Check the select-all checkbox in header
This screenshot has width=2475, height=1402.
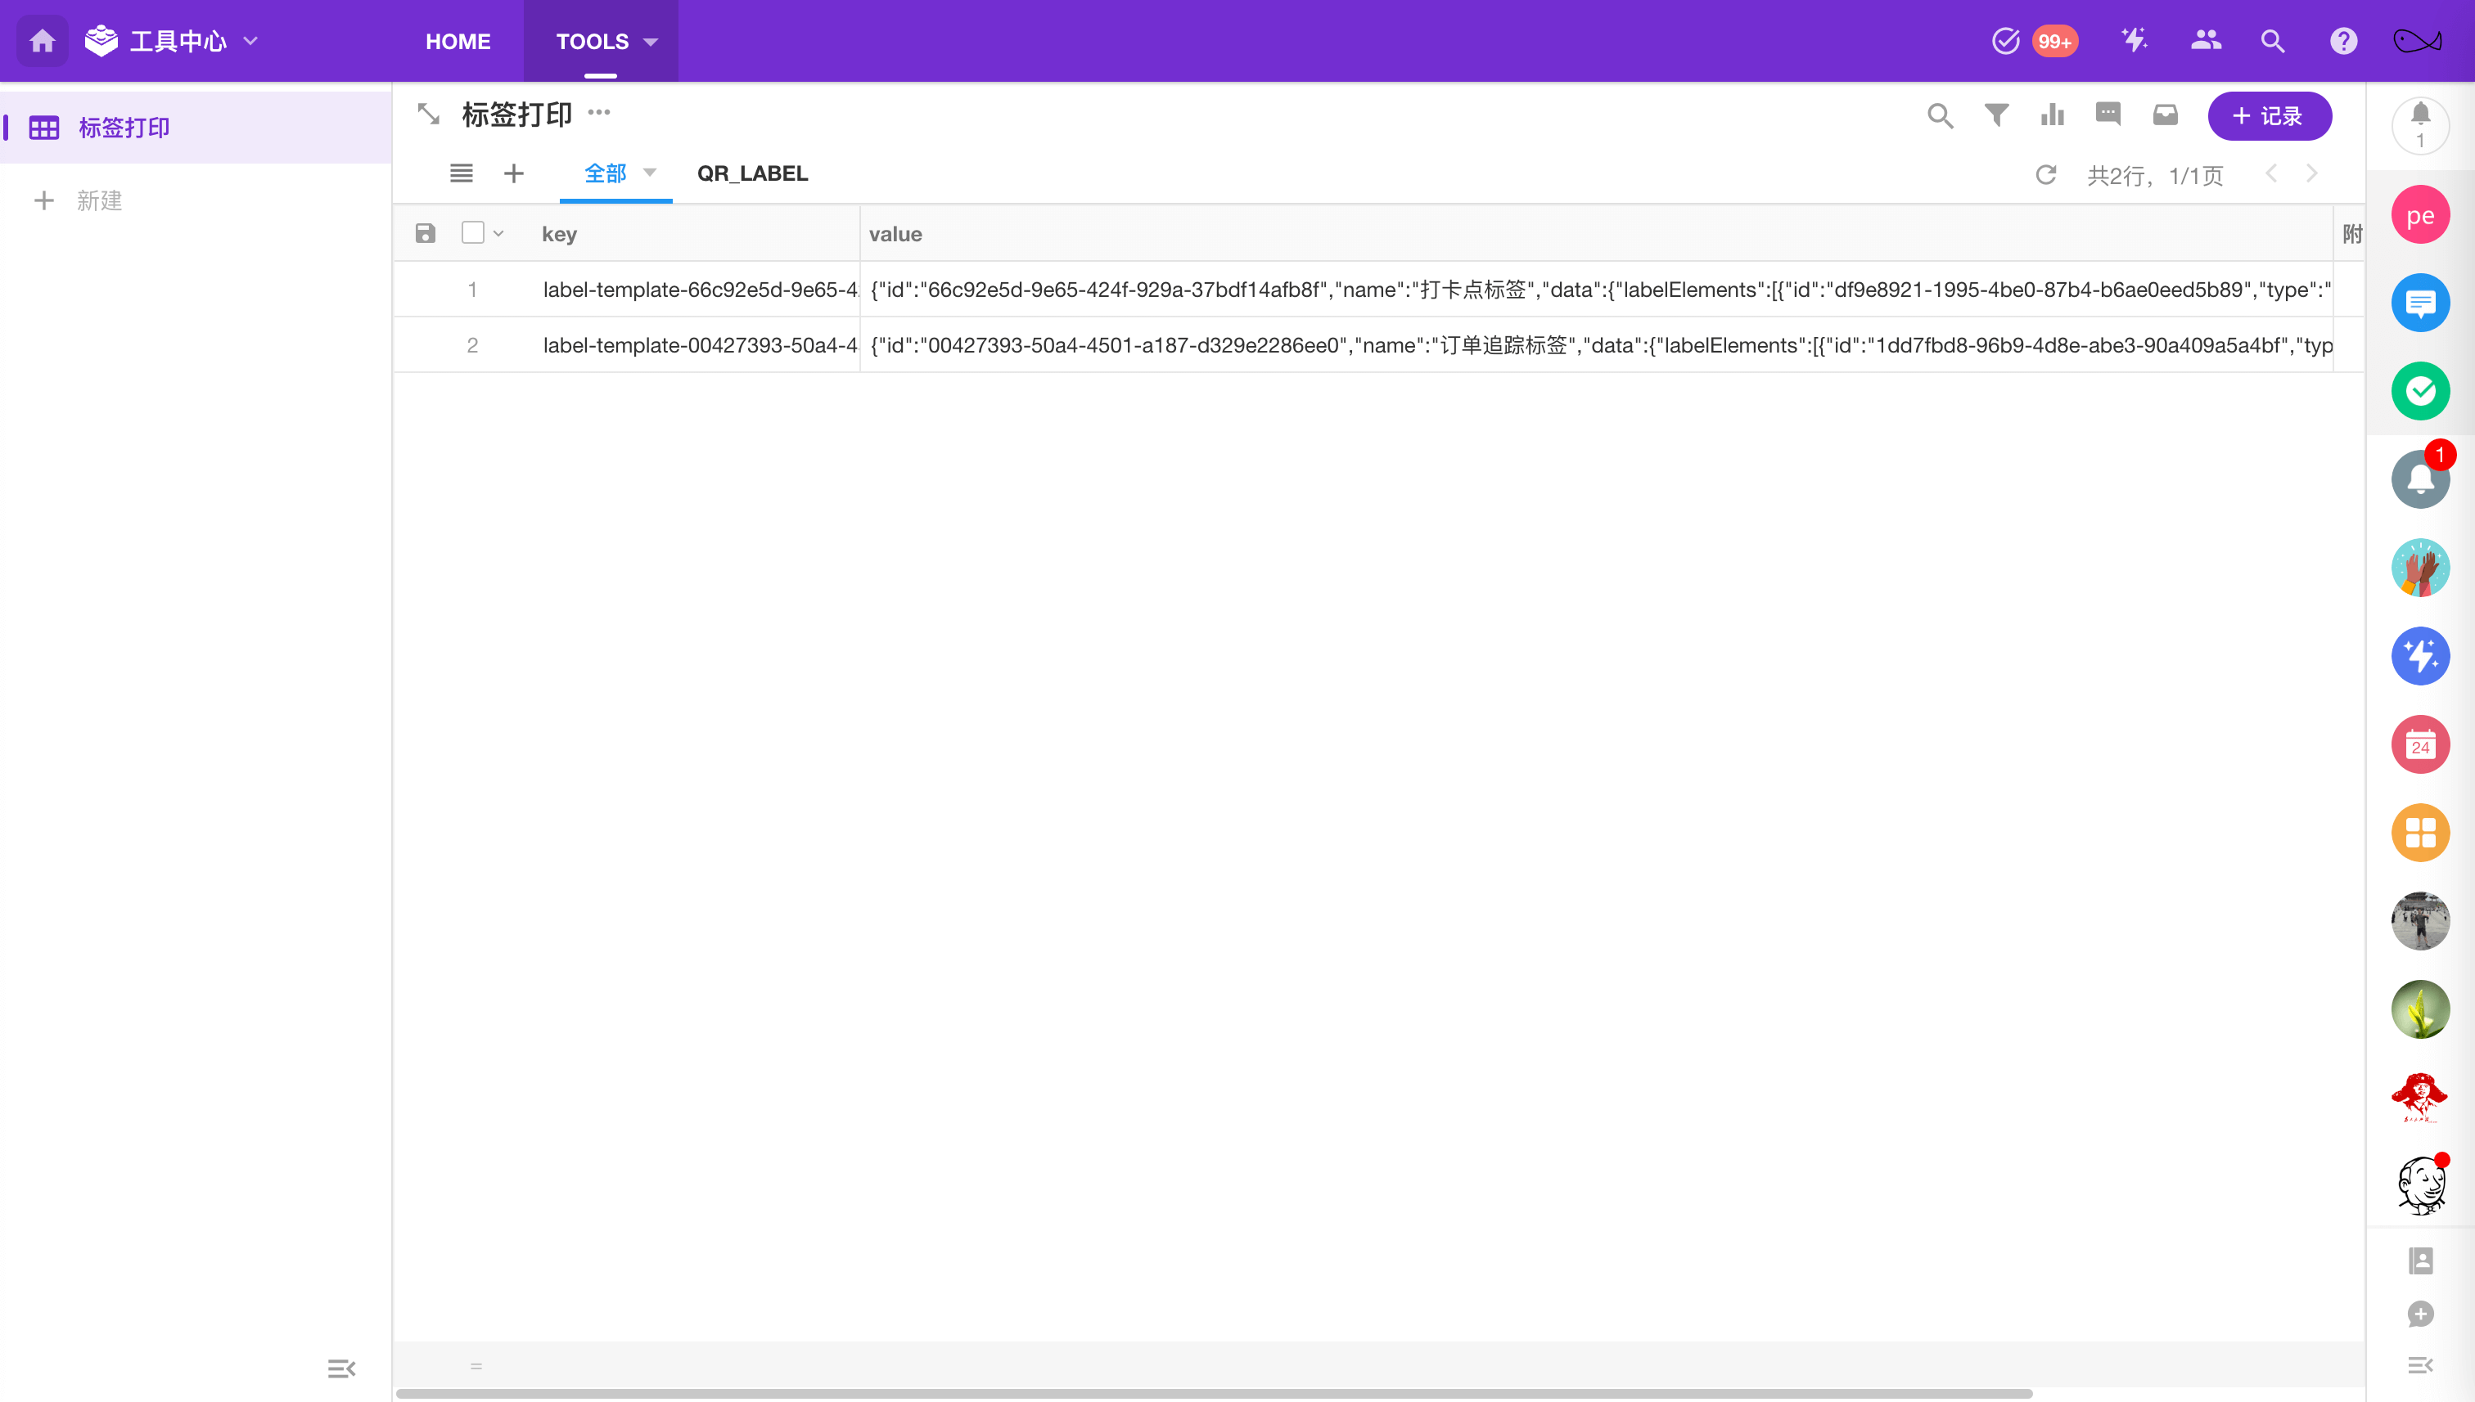tap(472, 233)
